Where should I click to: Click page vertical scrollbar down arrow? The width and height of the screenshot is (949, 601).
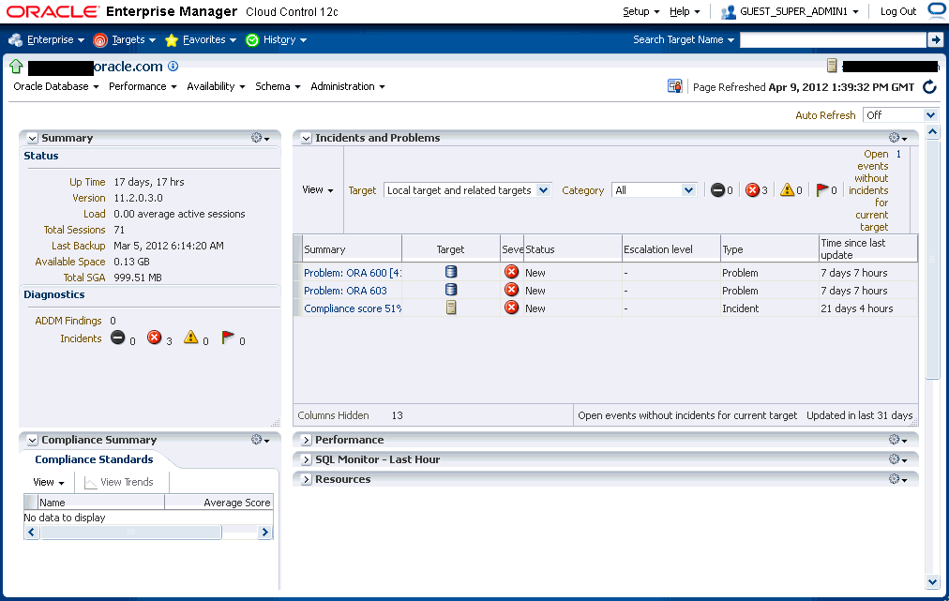click(x=932, y=581)
